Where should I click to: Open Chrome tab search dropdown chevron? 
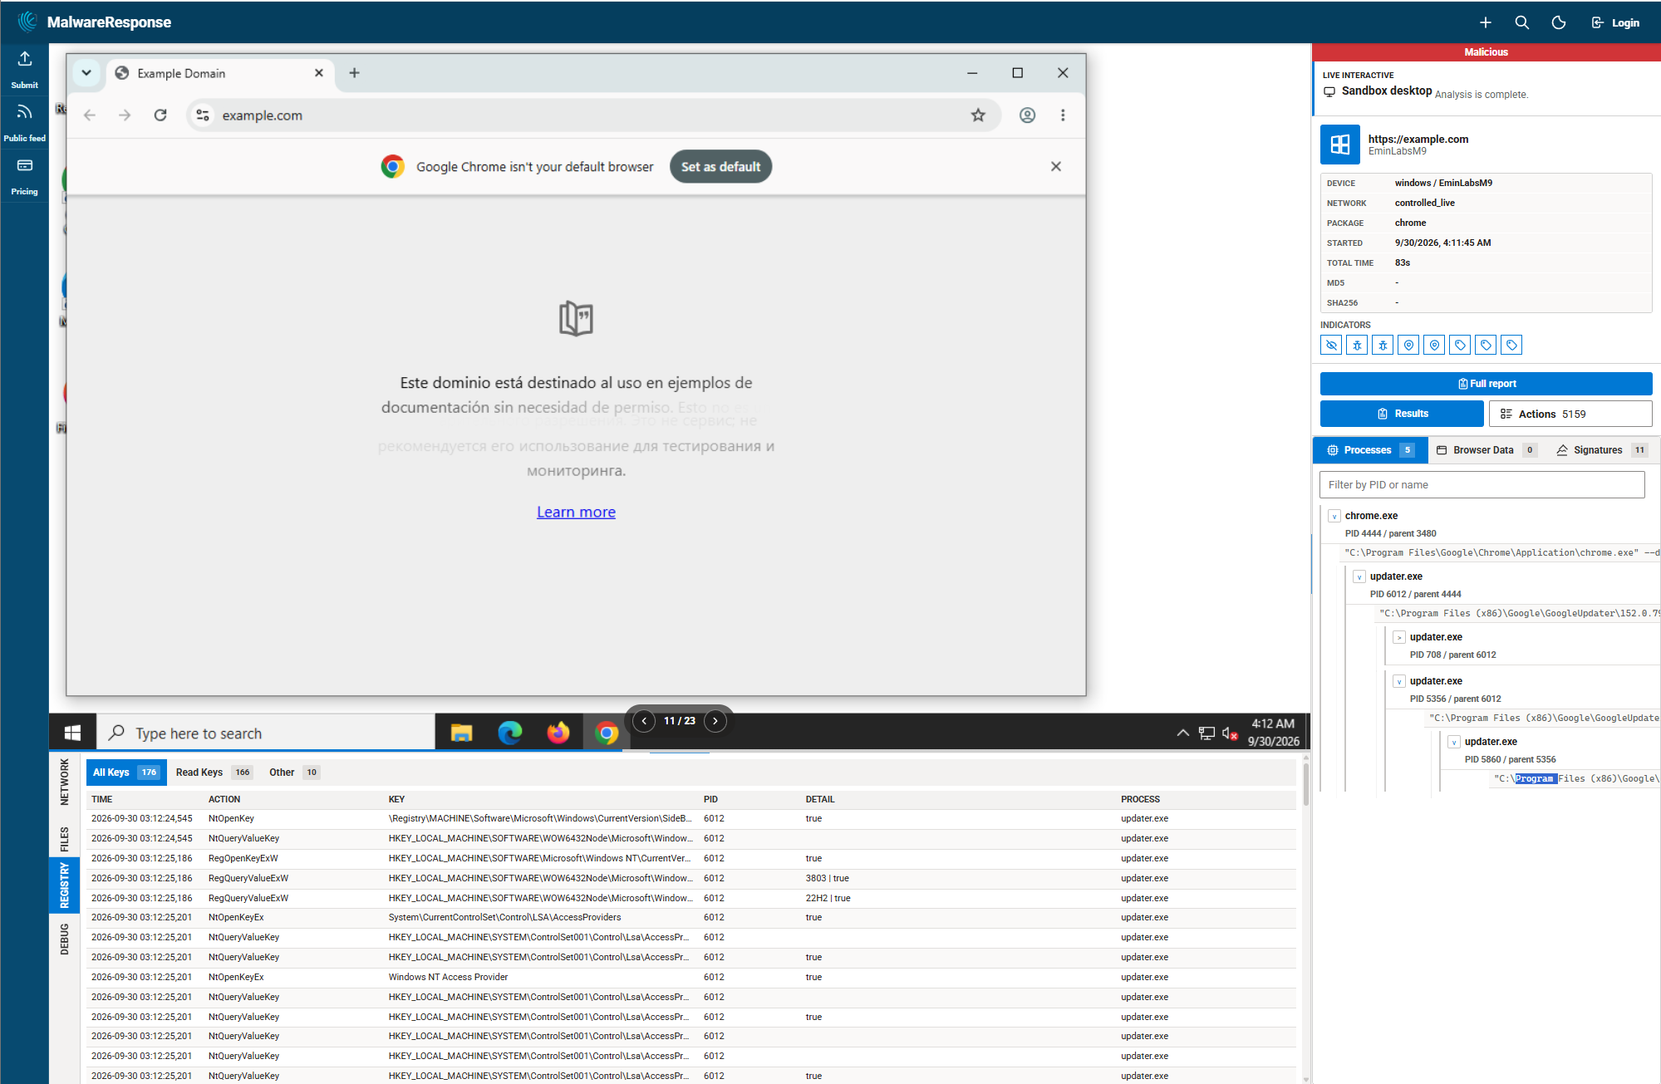[86, 73]
